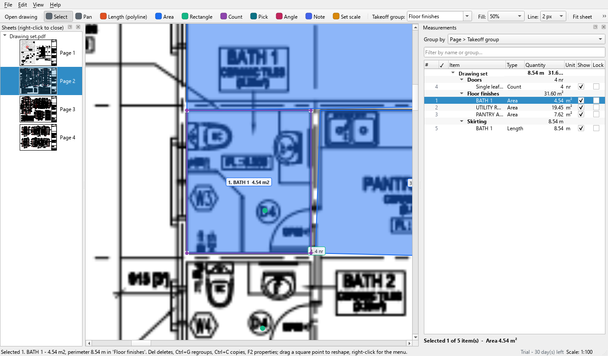Open the Line width dropdown
Screen dimensions: 608x356
553,16
